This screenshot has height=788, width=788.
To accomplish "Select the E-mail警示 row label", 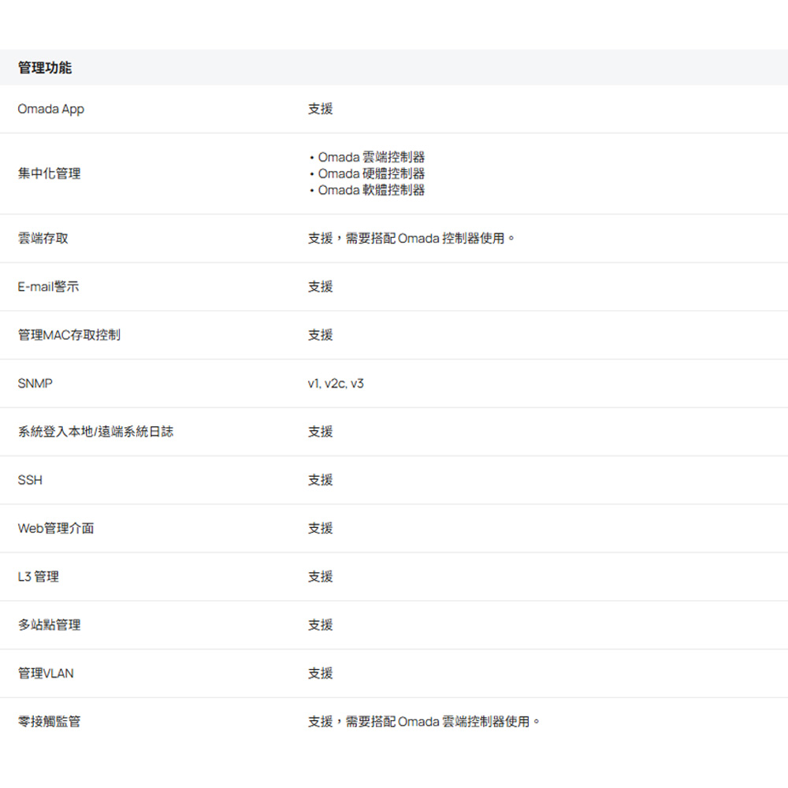I will point(49,287).
